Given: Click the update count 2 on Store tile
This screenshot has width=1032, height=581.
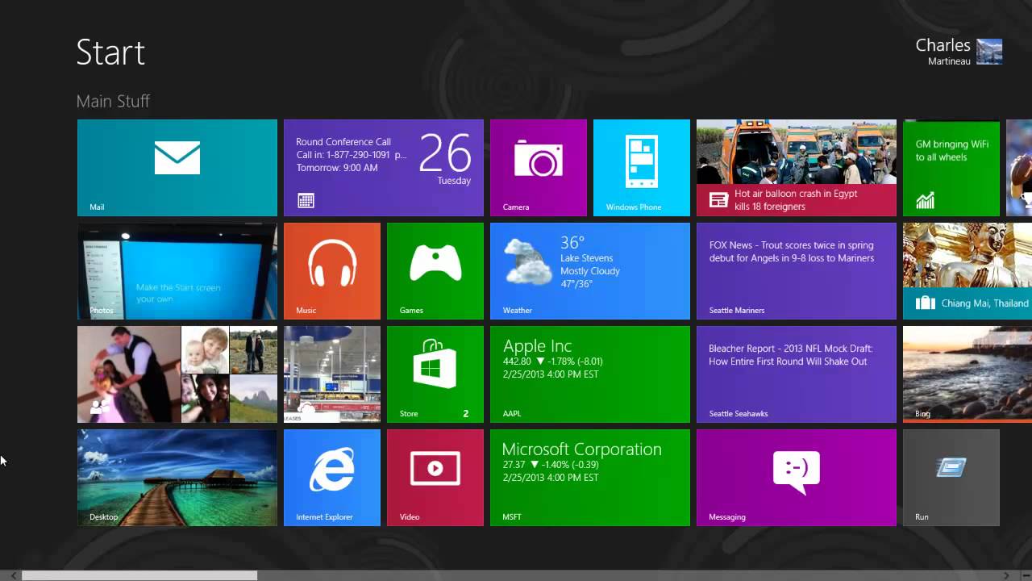Looking at the screenshot, I should [465, 414].
